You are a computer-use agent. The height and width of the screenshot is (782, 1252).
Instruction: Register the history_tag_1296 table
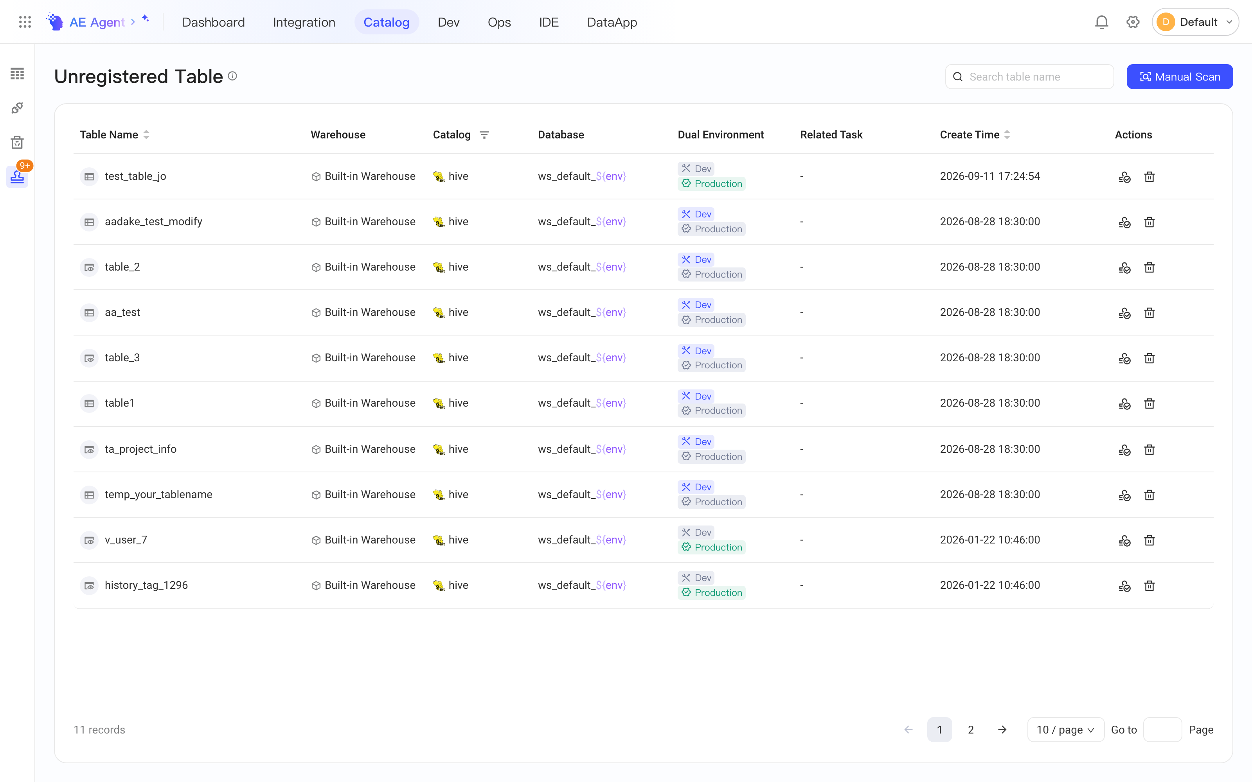click(1124, 586)
